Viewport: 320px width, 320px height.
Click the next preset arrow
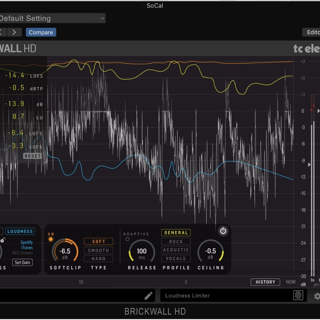pos(14,32)
